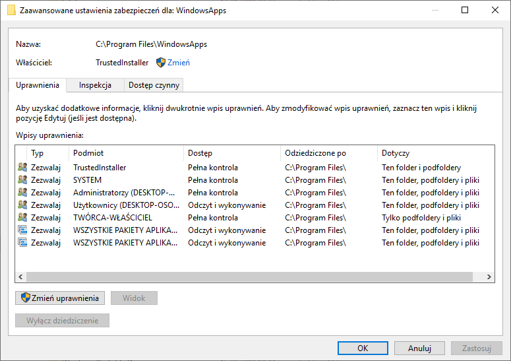
Task: Click 'Odczyt i wykonywanie' in the Użytkownicy row
Action: (227, 205)
